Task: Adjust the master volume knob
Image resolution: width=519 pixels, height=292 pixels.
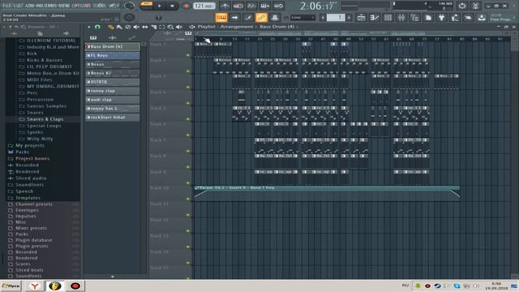Action: point(130,6)
